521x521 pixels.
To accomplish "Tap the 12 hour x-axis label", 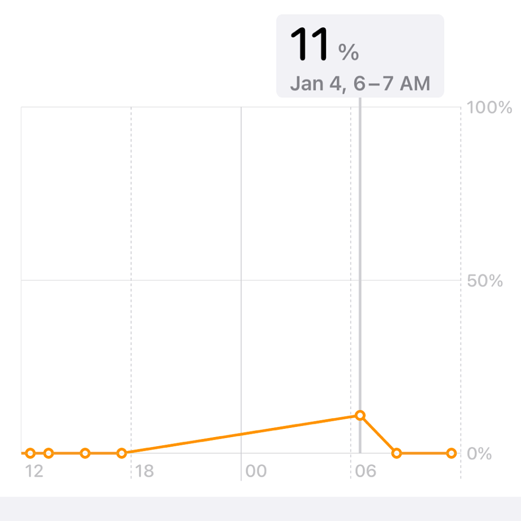I will [x=34, y=471].
